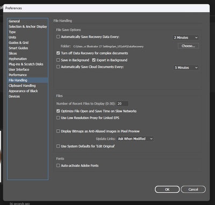This screenshot has height=205, width=215.
Task: Uncheck Turn off Data Recovery for complex documents
Action: pyautogui.click(x=58, y=53)
